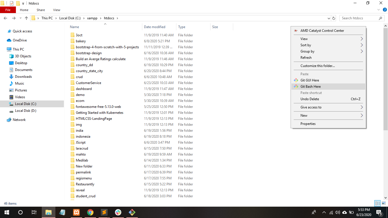Screen dimensions: 388x218
Task: Open XAMPP from the taskbar
Action: tap(76, 212)
